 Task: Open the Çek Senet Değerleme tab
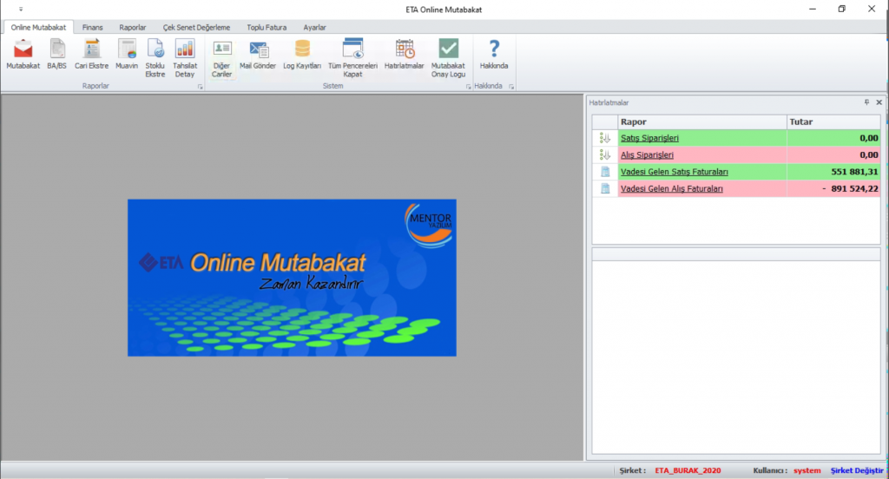[196, 27]
